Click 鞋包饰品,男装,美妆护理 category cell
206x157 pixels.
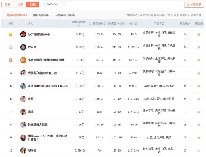click(x=159, y=99)
